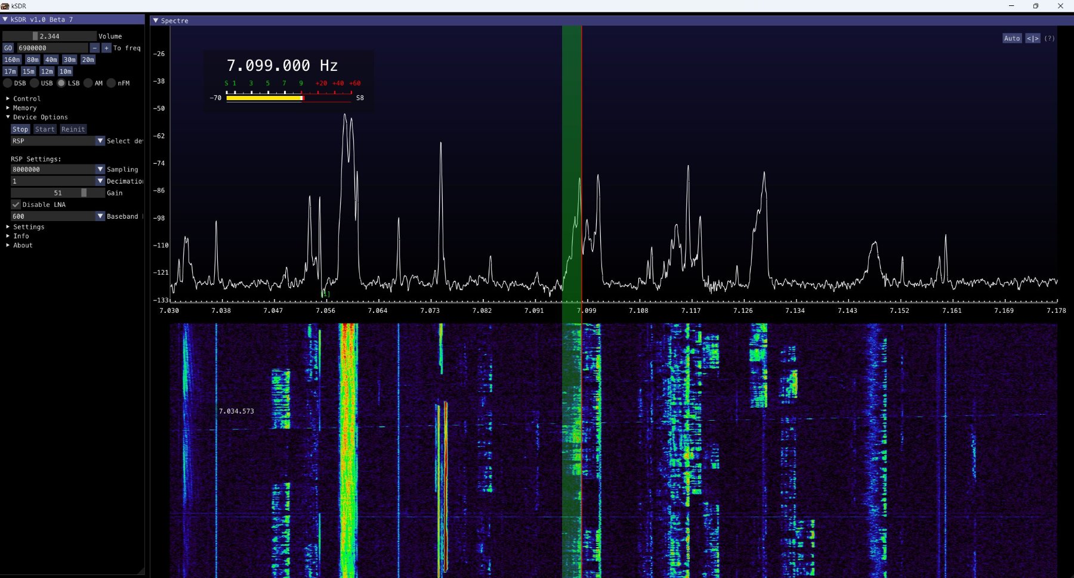Click on the Gain slider
Screen dimensions: 1074x578
57,193
